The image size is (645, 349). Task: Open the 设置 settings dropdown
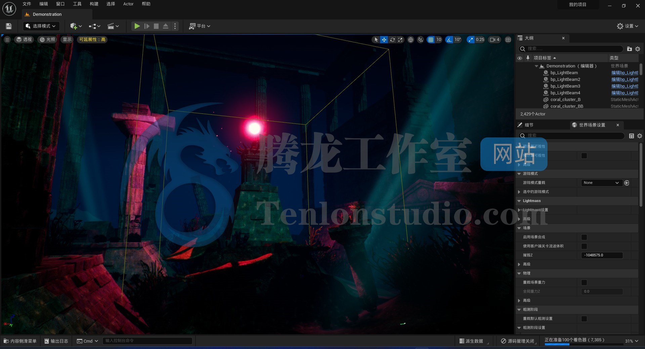(x=628, y=26)
